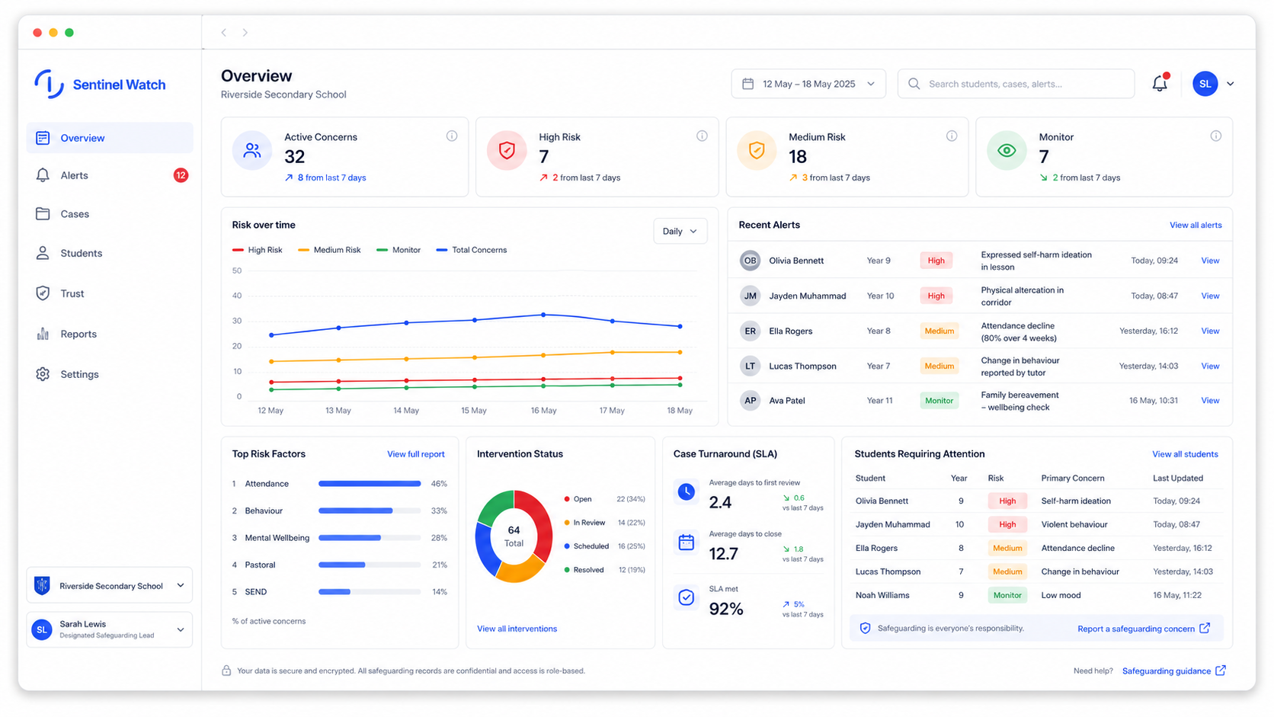
Task: Click the Sentinel Watch logo
Action: pos(100,85)
